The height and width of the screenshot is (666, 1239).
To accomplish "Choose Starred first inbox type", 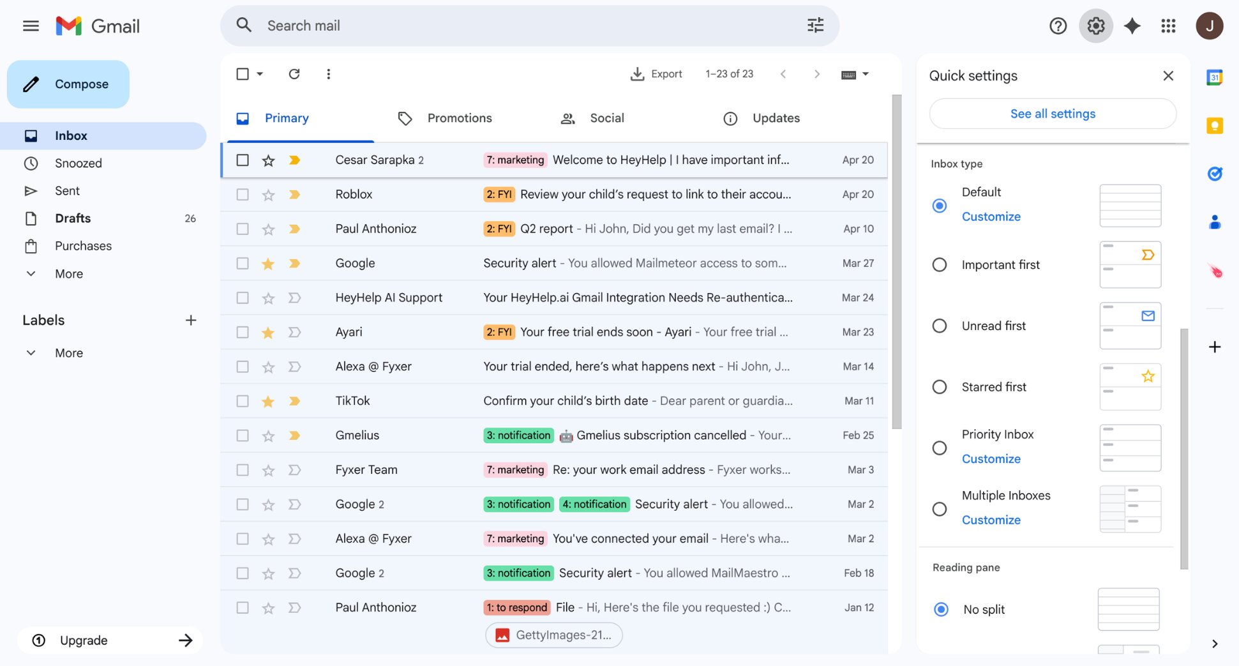I will click(x=939, y=387).
